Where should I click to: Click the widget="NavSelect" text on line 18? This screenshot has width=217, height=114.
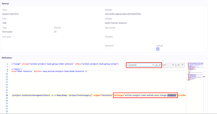point(103,95)
